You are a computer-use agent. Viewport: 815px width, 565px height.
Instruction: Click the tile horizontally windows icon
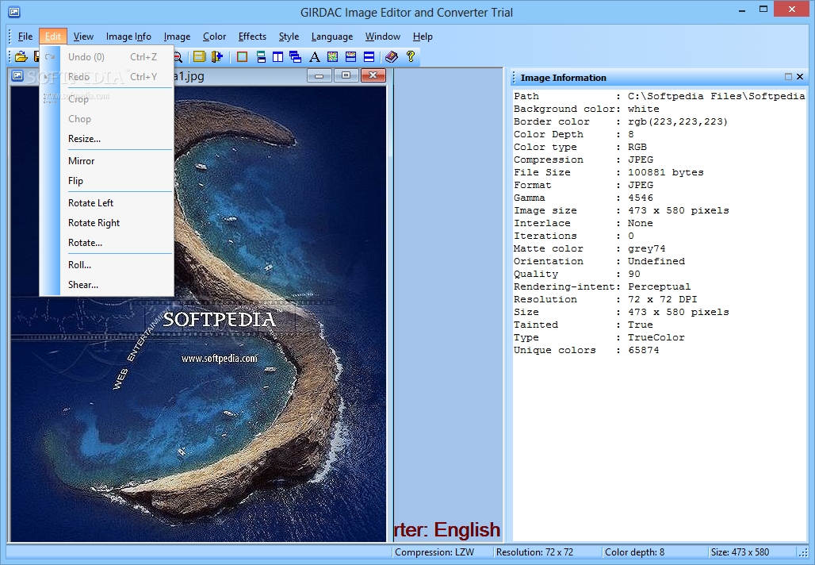(261, 56)
